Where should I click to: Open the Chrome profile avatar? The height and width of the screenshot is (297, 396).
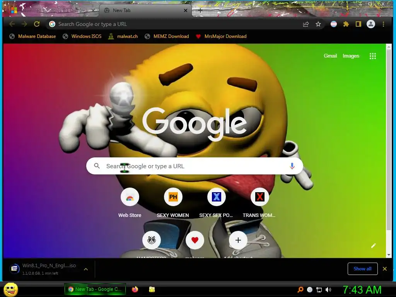(x=371, y=24)
